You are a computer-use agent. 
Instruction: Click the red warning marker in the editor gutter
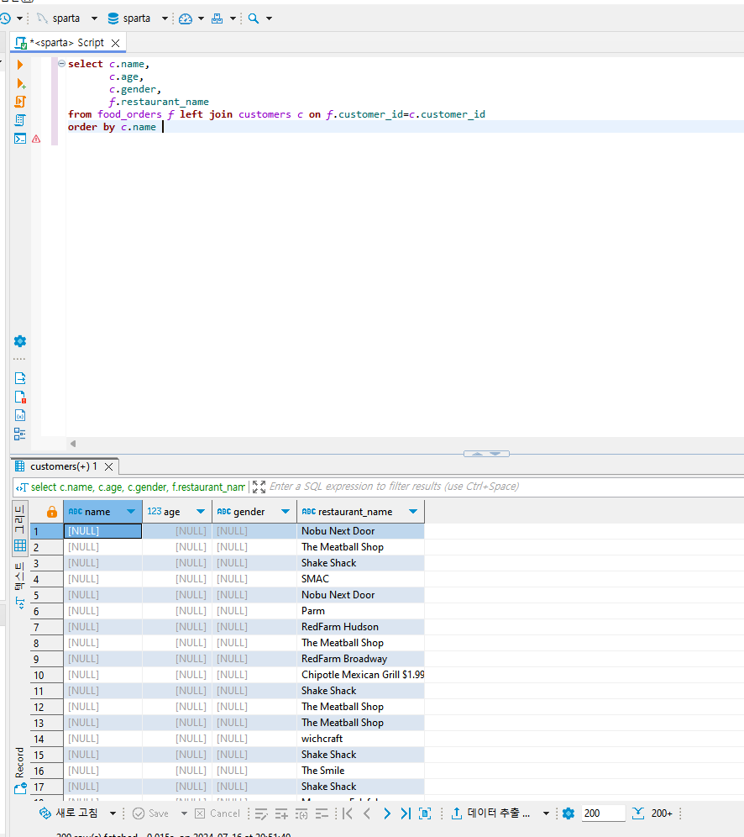36,139
